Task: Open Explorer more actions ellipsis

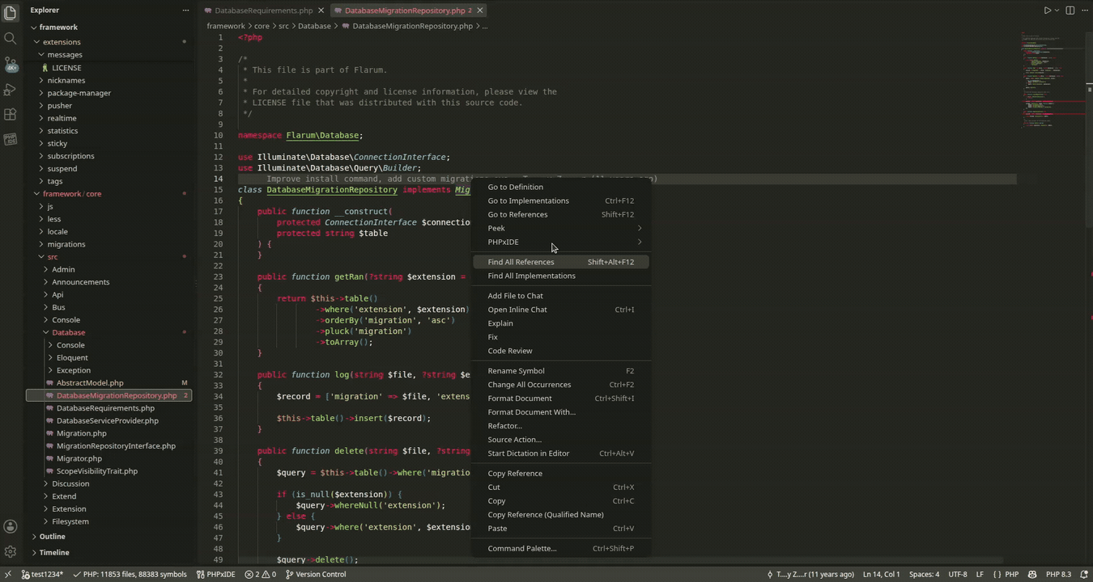Action: (185, 11)
